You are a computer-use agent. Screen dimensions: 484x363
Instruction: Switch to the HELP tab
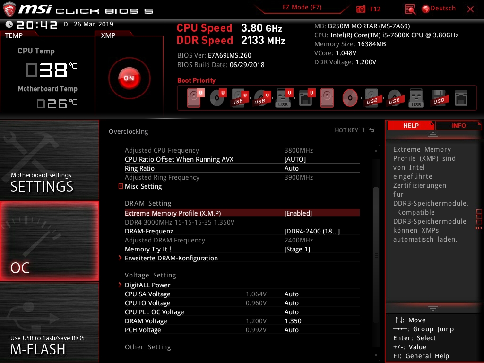point(411,125)
